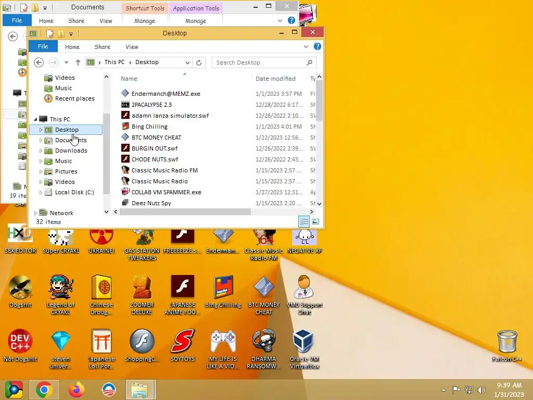Click the clock in the taskbar
This screenshot has width=533, height=400.
point(509,390)
